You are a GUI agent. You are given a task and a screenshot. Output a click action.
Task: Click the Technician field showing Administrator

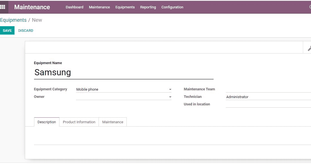[x=268, y=97]
